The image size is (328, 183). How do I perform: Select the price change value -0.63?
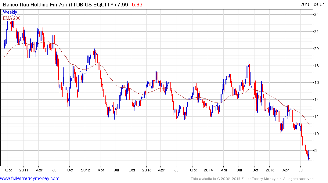(136, 5)
